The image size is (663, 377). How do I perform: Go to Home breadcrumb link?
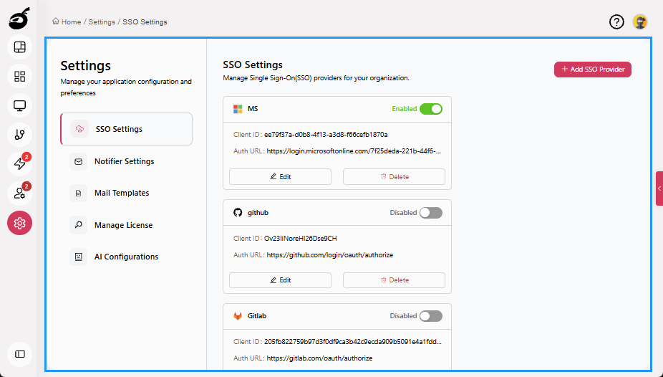71,22
